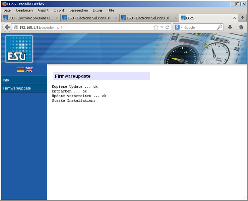
Task: Click the 'Kopiere Update ... ok' line
Action: (x=75, y=86)
